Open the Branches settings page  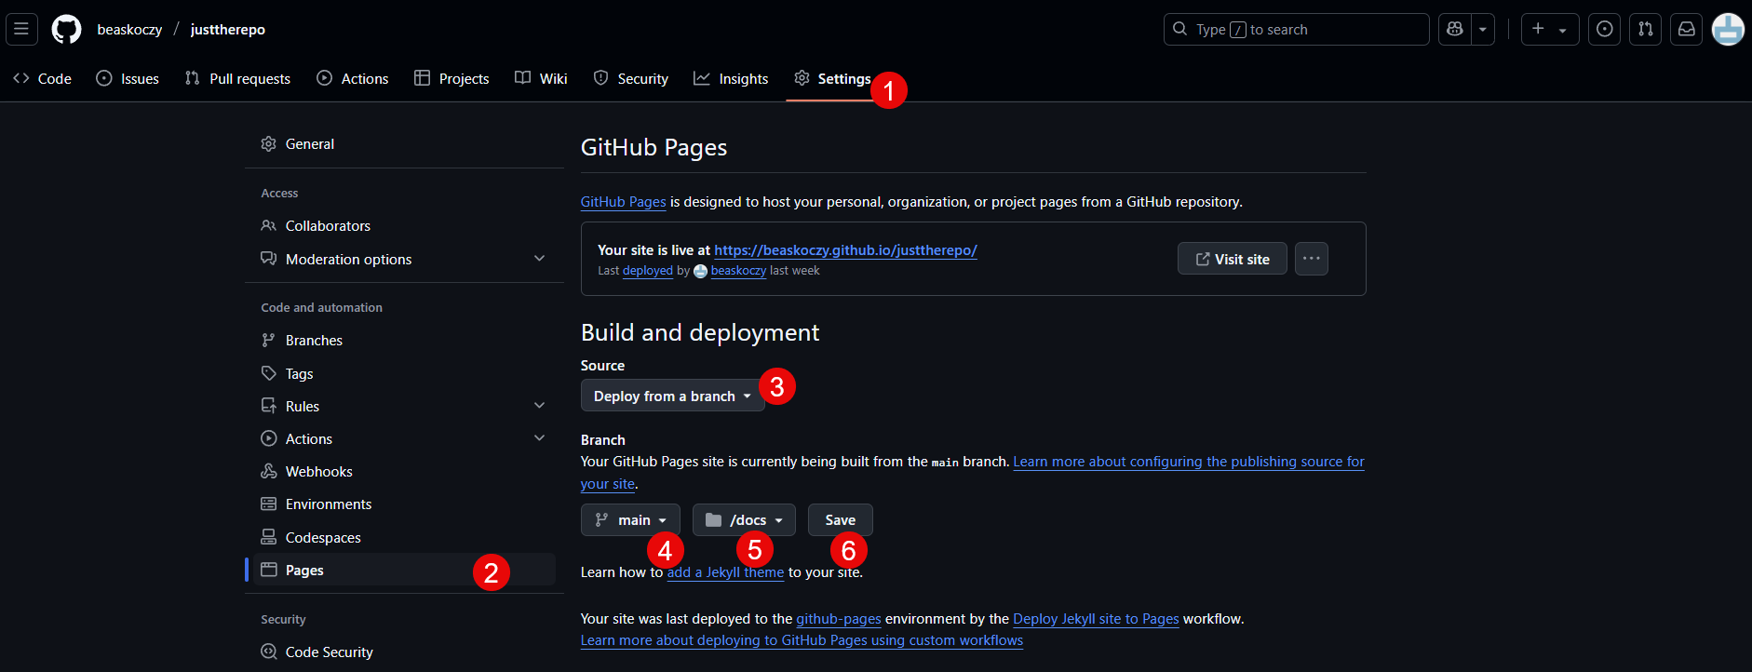tap(404, 341)
